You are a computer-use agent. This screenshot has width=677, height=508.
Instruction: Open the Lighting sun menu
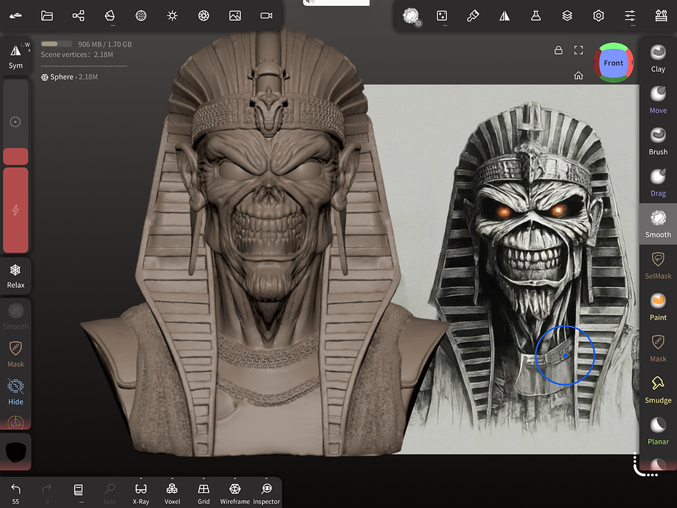click(x=172, y=15)
